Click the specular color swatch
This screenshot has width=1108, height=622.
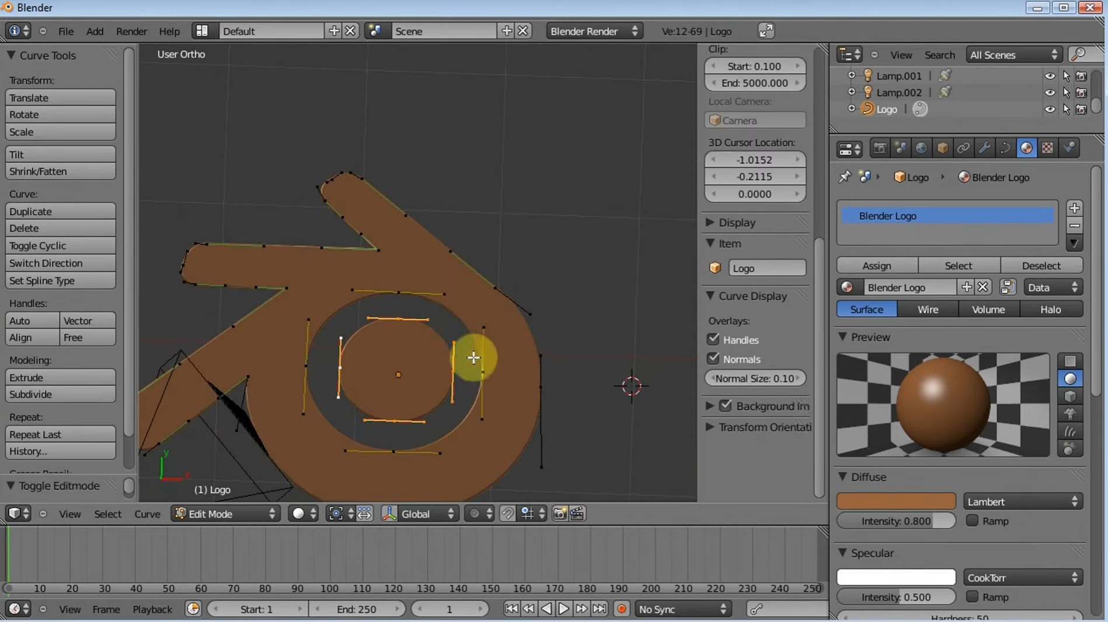click(x=896, y=577)
